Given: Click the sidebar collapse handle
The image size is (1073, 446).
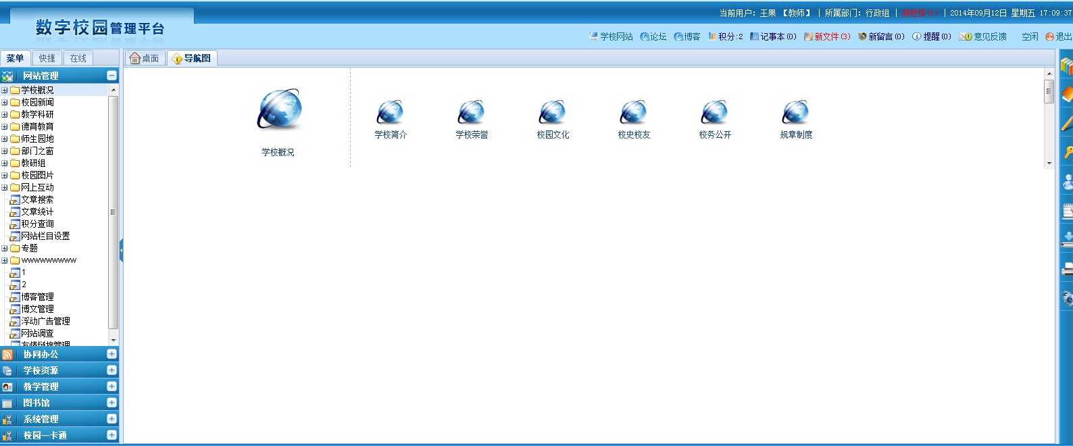Looking at the screenshot, I should coord(121,250).
